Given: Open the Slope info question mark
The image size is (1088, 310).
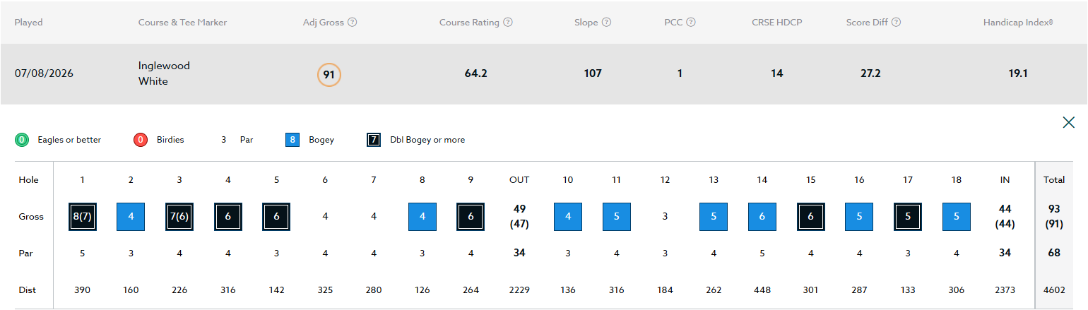Looking at the screenshot, I should point(606,23).
